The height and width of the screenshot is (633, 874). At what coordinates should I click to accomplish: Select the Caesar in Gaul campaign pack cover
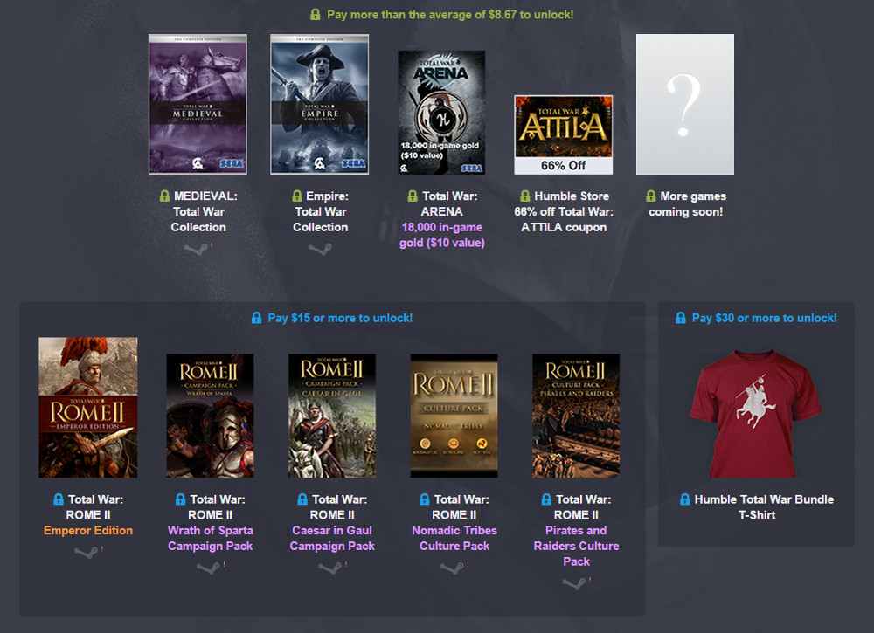(332, 416)
